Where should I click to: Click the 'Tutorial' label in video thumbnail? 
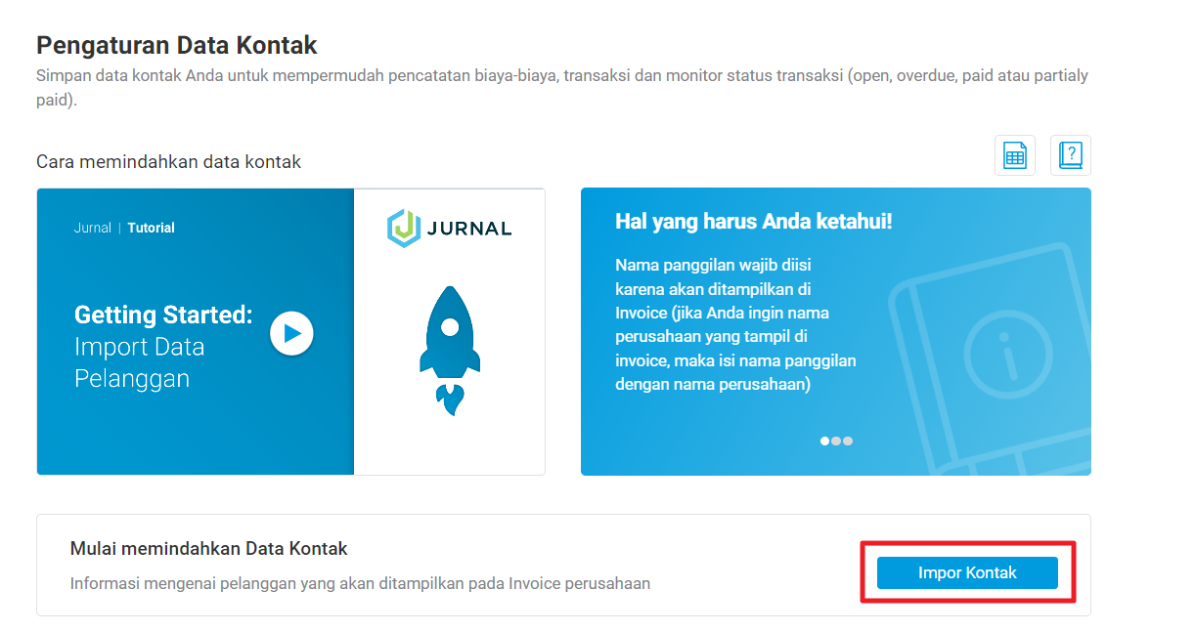(152, 228)
